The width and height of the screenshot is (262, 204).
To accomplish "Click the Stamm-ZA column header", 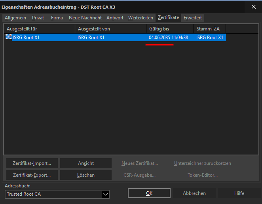I will pyautogui.click(x=210, y=29).
